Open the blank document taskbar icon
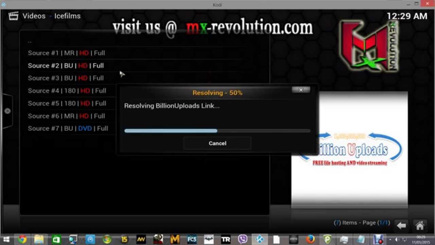 click(277, 239)
